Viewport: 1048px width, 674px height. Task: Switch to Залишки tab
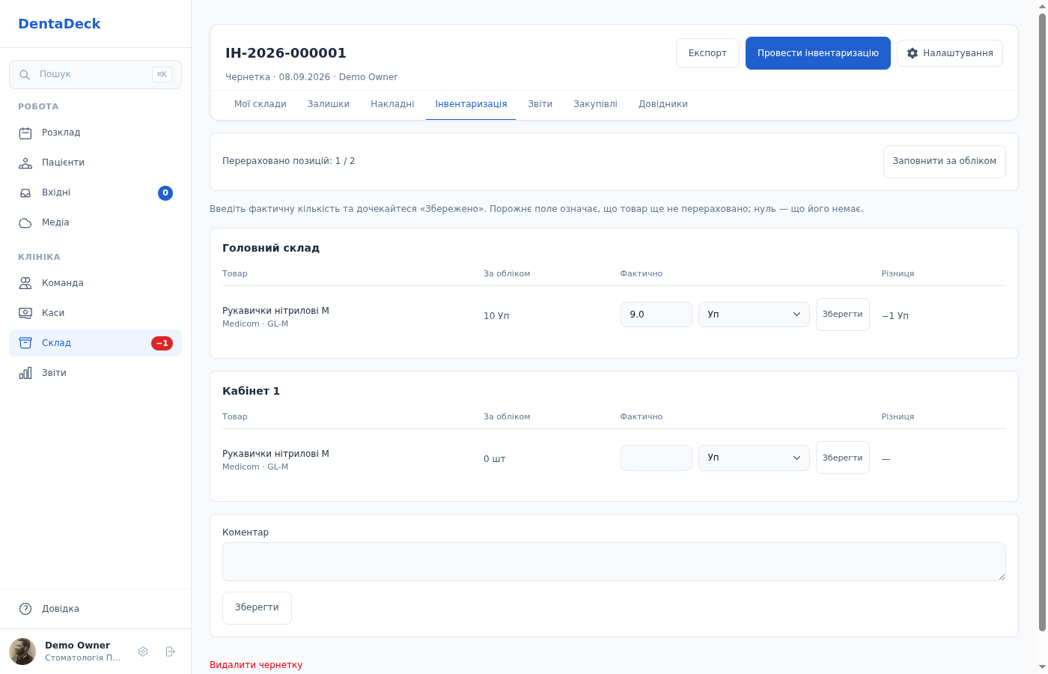(x=329, y=104)
